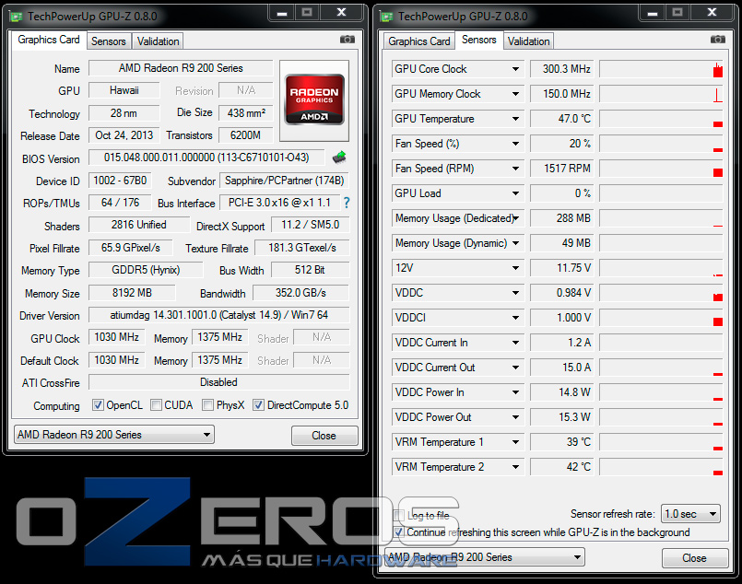Click the GPU Temperature history graph

661,119
